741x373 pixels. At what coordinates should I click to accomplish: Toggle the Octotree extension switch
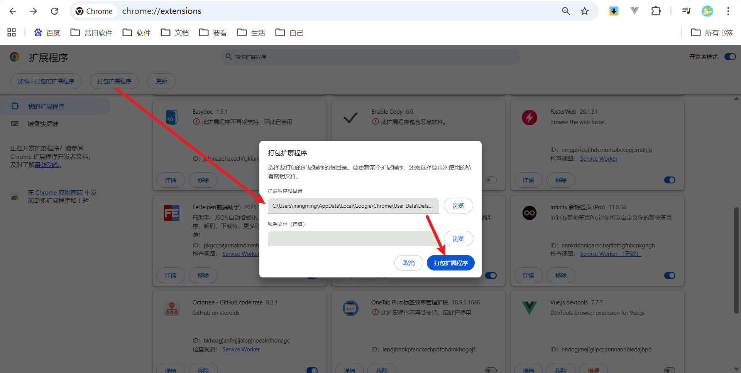[x=312, y=370]
